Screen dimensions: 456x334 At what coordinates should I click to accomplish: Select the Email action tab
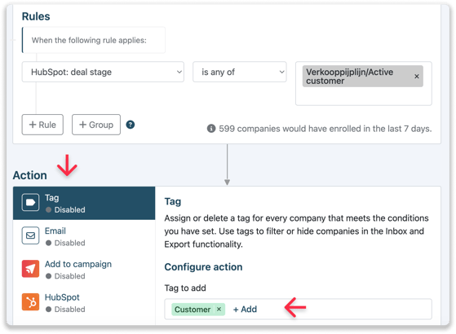84,236
